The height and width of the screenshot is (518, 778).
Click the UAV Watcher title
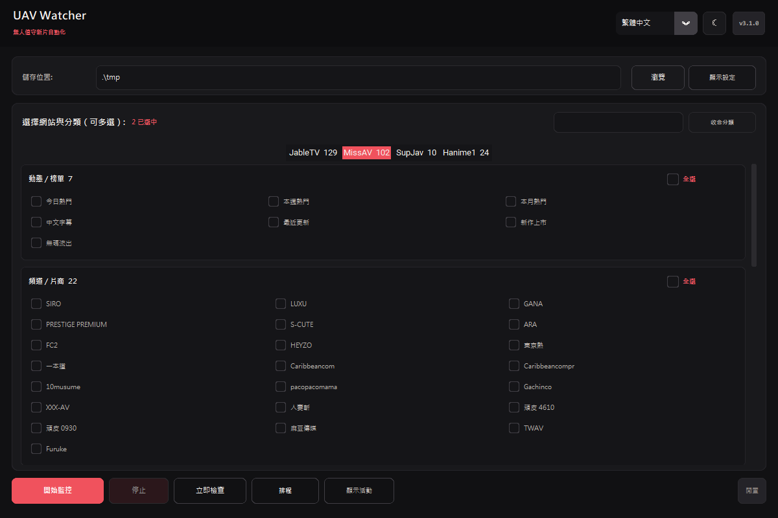click(49, 16)
